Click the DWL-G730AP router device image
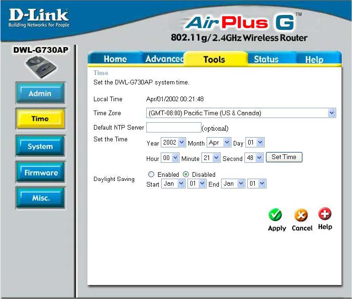352x299 pixels. coord(41,67)
